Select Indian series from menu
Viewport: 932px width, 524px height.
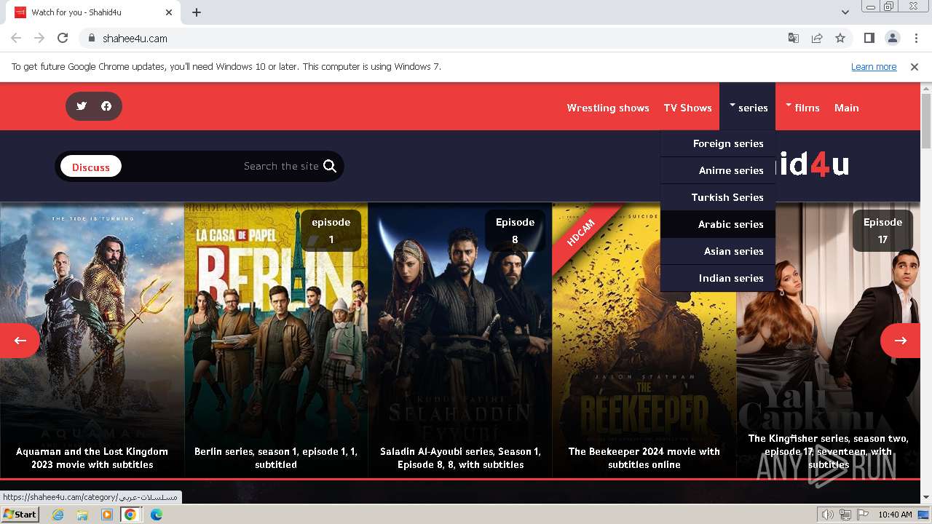(717, 278)
